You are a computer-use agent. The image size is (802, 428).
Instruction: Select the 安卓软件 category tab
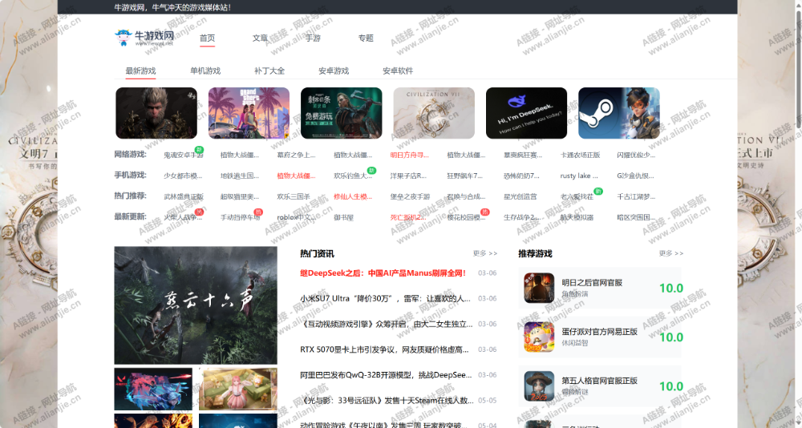(x=398, y=71)
